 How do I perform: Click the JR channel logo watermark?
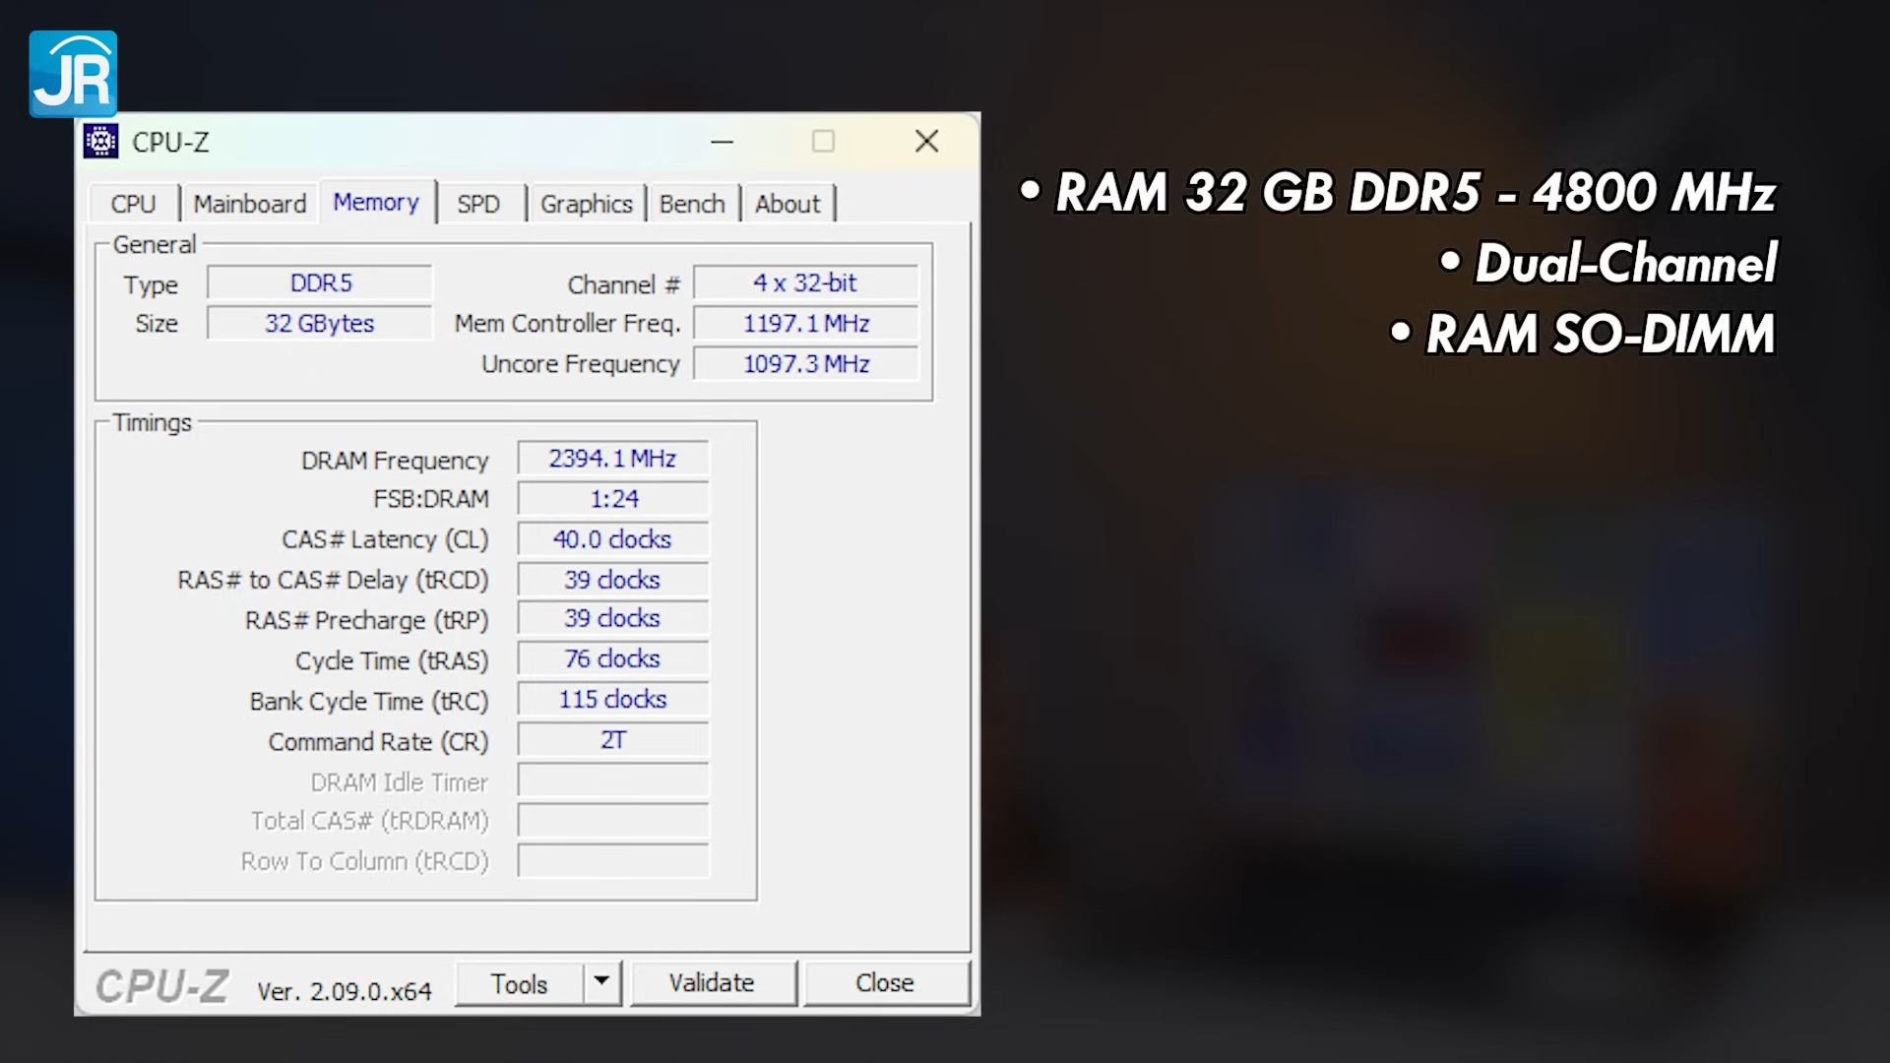click(73, 74)
